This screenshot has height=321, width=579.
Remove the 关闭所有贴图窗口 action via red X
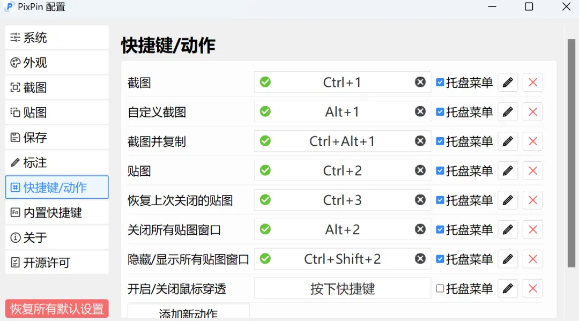pyautogui.click(x=533, y=229)
